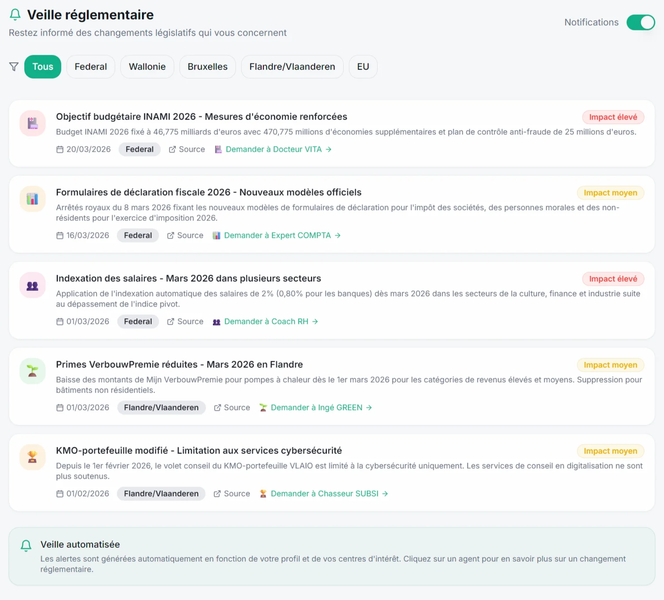The image size is (664, 600).
Task: Select the Federal filter tab
Action: [90, 67]
